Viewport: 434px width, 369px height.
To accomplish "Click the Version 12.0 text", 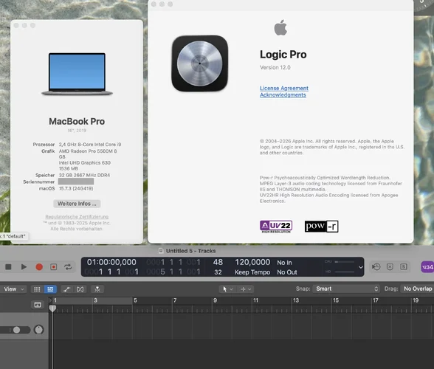I will (x=275, y=68).
